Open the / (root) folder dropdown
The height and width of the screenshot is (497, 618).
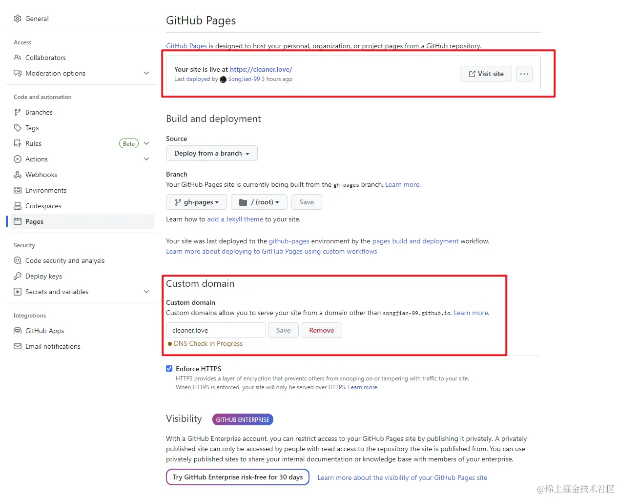[259, 202]
